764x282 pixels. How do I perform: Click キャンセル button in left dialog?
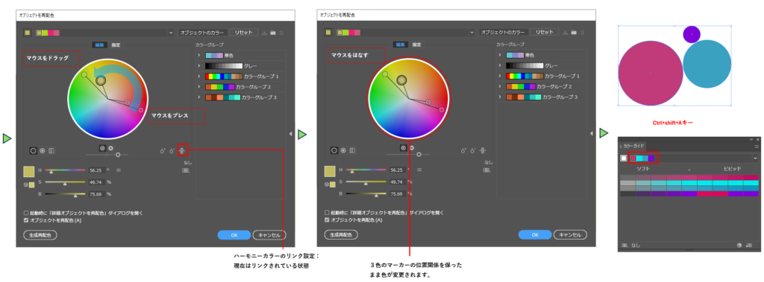click(x=269, y=235)
